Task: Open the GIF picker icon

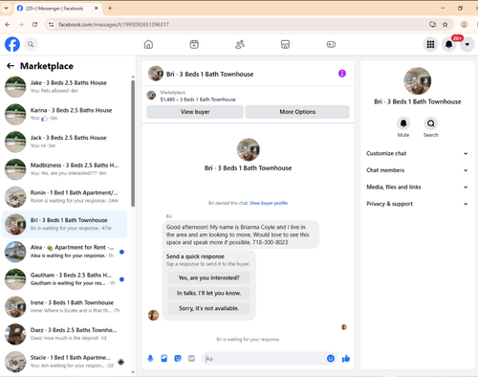Action: [x=191, y=359]
